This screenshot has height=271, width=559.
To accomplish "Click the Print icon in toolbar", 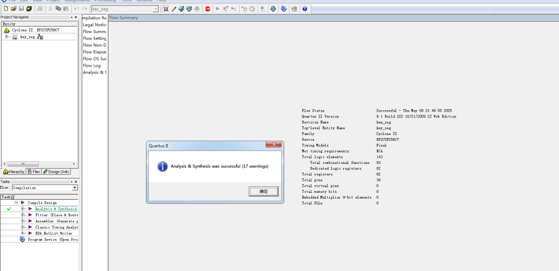I will point(40,9).
